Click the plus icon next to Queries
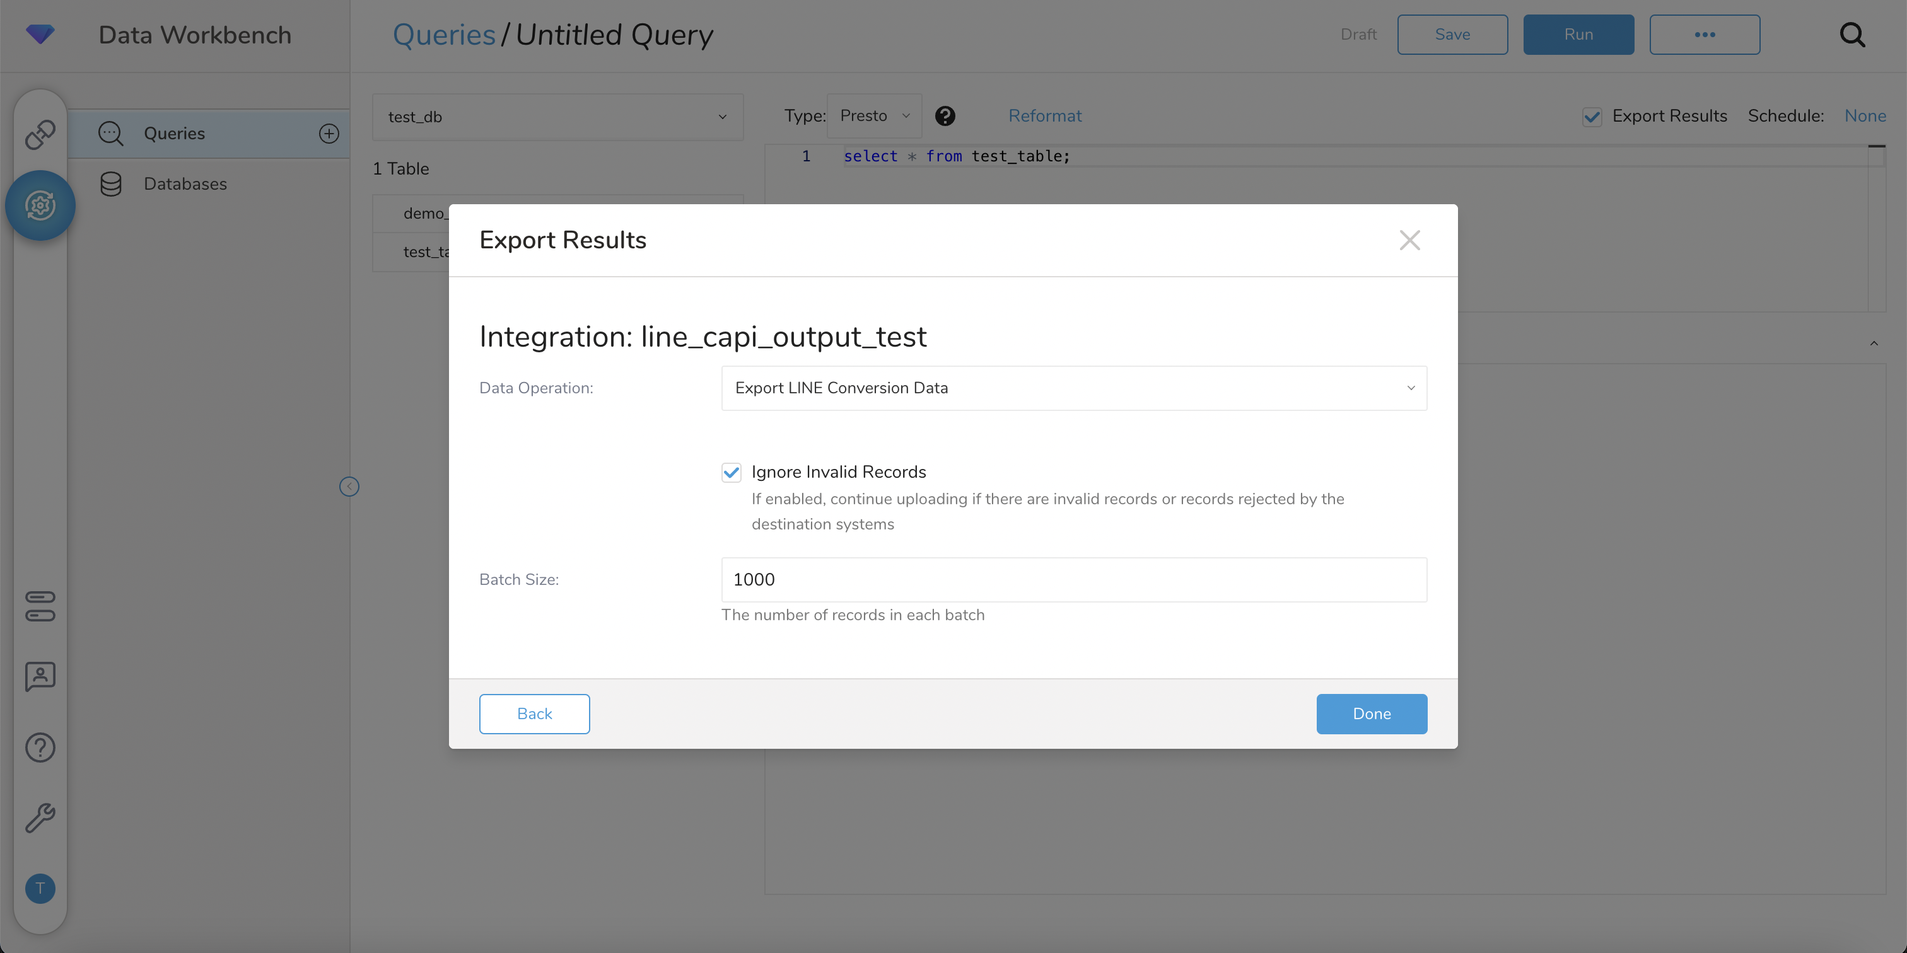1907x953 pixels. point(329,133)
